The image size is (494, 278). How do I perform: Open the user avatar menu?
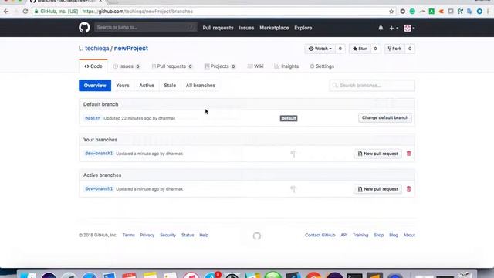coord(409,28)
